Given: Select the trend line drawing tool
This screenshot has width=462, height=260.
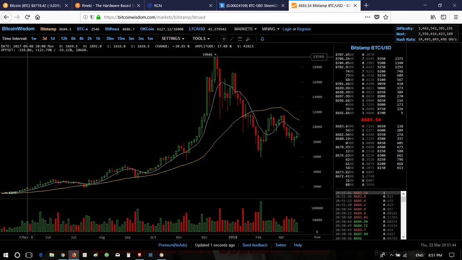Looking at the screenshot, I should point(232,39).
